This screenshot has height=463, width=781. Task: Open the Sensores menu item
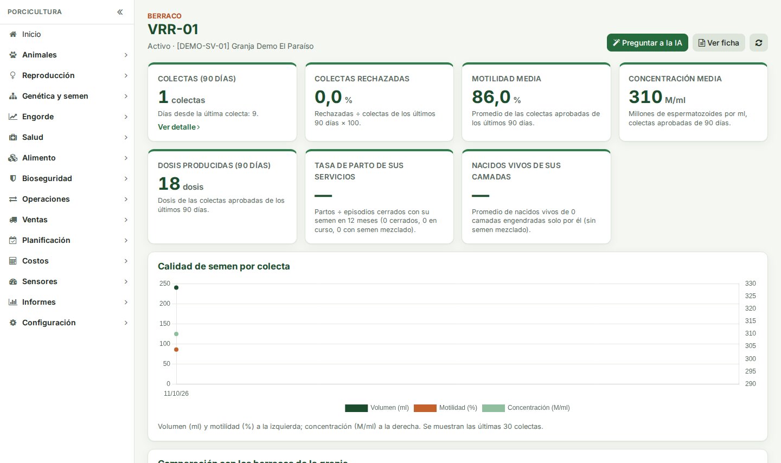[x=67, y=281]
